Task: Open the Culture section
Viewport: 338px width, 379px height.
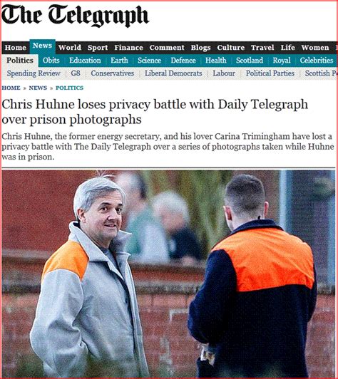Action: pyautogui.click(x=231, y=48)
